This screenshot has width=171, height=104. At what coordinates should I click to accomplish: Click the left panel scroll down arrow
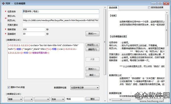point(105,101)
